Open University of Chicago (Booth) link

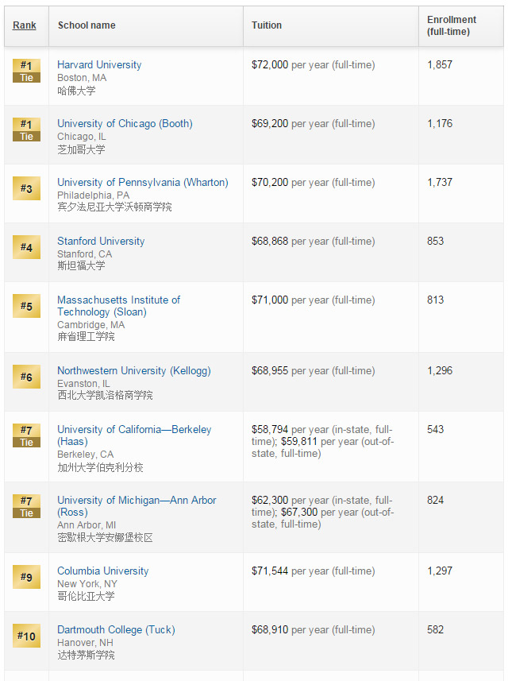[125, 123]
